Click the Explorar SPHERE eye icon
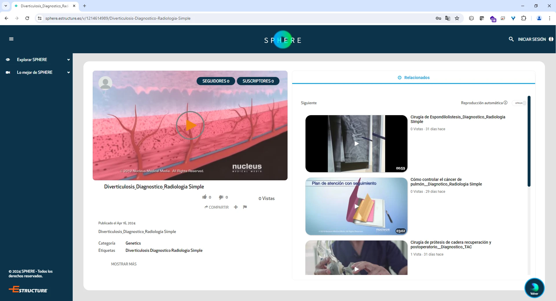The height and width of the screenshot is (301, 556). click(8, 60)
